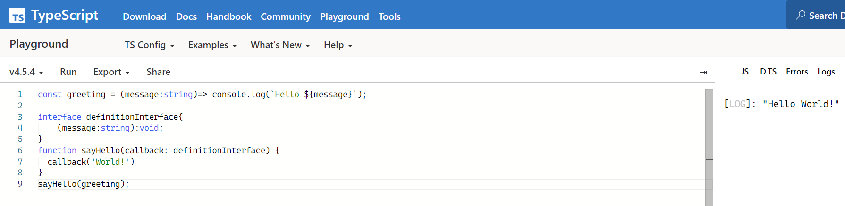Click line number 9 in gutter

pyautogui.click(x=20, y=184)
